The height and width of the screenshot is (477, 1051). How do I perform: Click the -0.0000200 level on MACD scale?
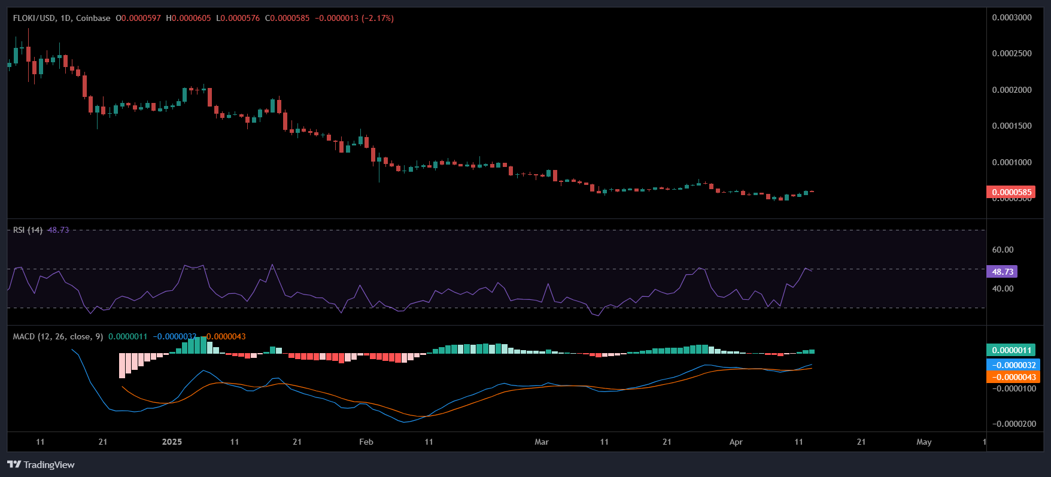(x=1014, y=424)
